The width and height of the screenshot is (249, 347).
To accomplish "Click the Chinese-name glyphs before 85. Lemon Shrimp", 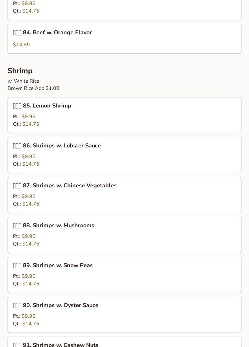I will pos(17,106).
